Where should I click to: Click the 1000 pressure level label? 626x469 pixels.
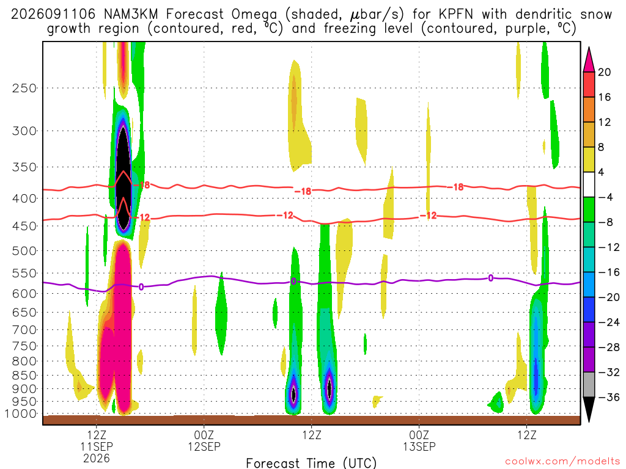[x=21, y=413]
